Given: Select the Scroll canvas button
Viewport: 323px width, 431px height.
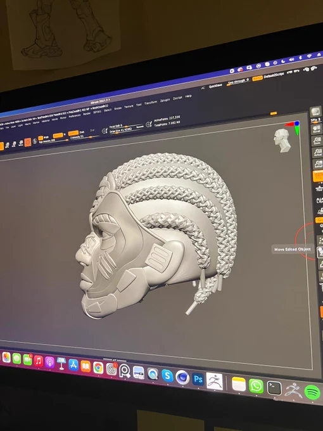Looking at the screenshot, I should 316,129.
